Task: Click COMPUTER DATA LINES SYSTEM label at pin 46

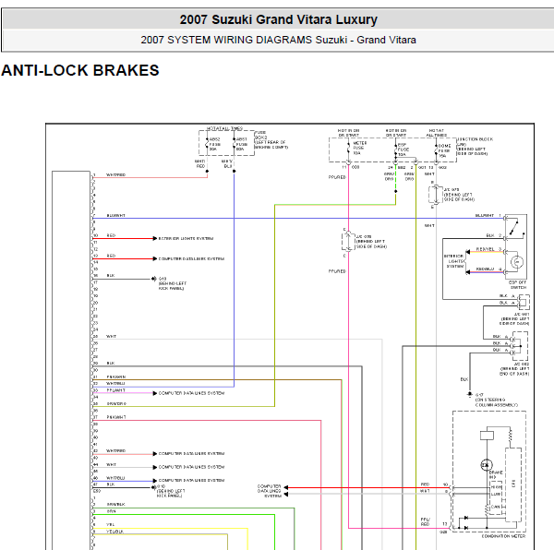Action: pyautogui.click(x=191, y=481)
